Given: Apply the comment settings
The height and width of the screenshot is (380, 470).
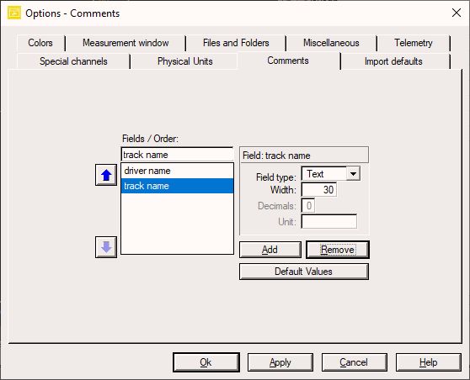Looking at the screenshot, I should click(x=280, y=362).
